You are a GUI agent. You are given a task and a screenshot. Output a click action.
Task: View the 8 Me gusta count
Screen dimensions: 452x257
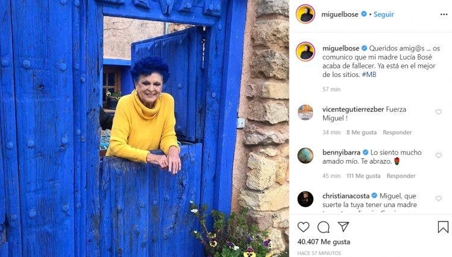point(362,132)
